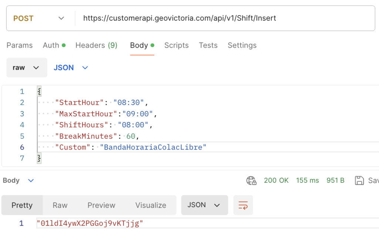Screen dimensions: 379x234
Task: Click the 200 OK status label
Action: click(x=276, y=180)
